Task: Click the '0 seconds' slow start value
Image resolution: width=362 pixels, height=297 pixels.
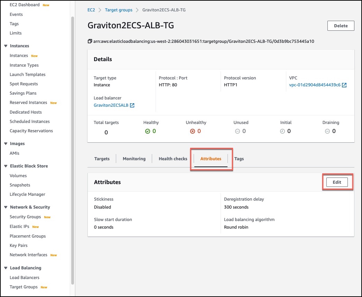Action: click(104, 227)
